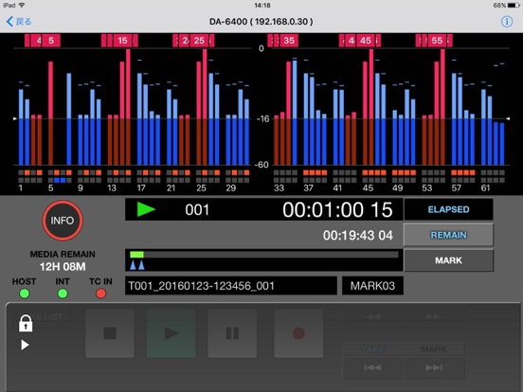The height and width of the screenshot is (392, 523).
Task: Select the first blue mark triangle on the timeline
Action: 133,265
